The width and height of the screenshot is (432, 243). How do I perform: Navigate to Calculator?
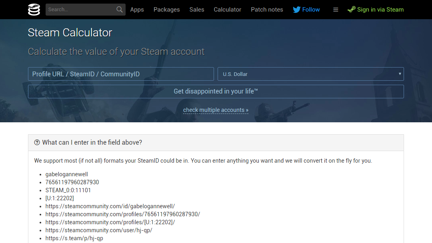tap(227, 10)
